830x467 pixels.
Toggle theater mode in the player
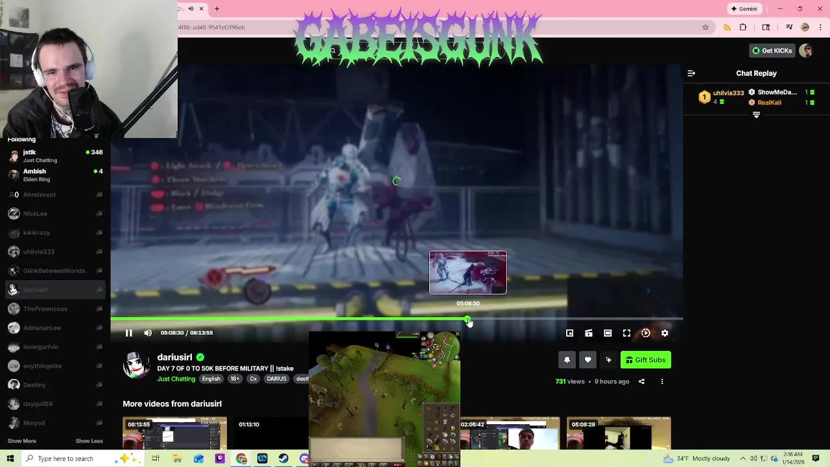pos(608,333)
